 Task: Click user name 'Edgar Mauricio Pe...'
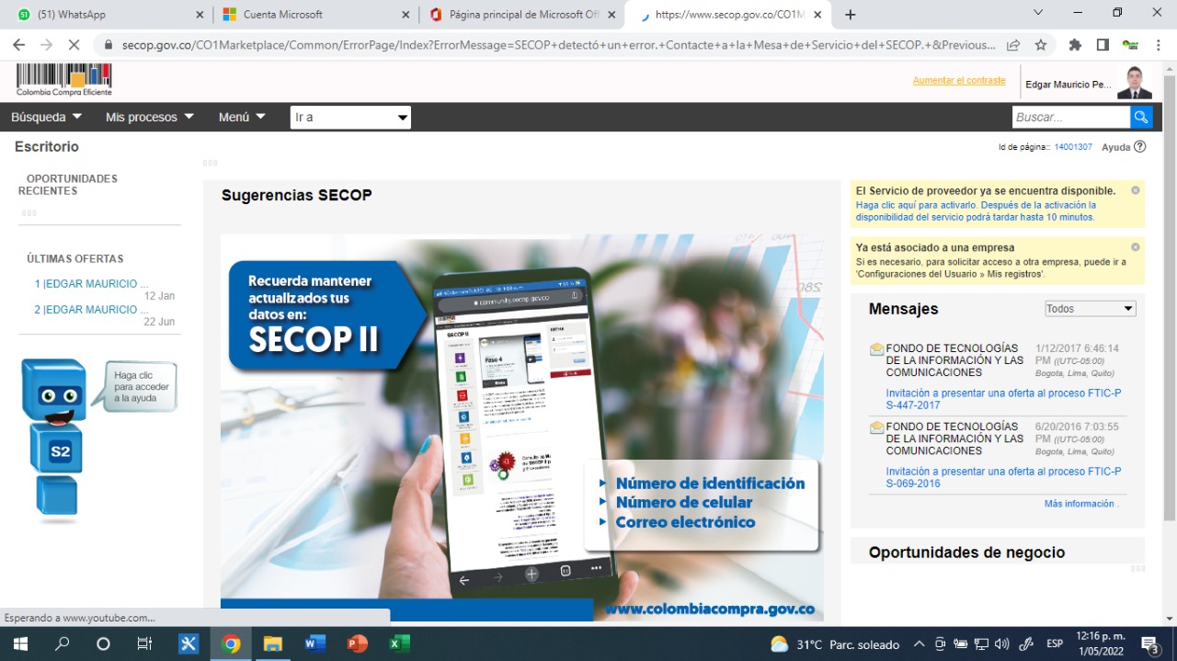1068,85
